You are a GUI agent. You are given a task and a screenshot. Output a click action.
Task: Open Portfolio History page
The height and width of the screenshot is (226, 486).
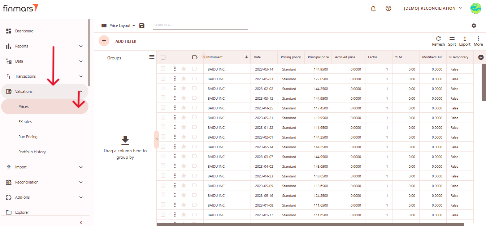(x=45, y=152)
